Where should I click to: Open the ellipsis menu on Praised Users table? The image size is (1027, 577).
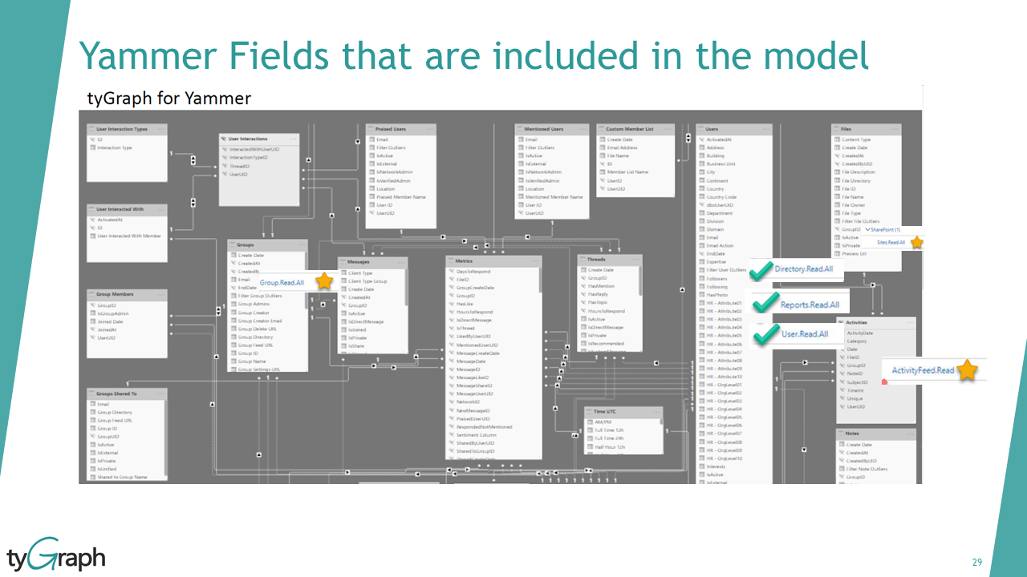tap(431, 129)
